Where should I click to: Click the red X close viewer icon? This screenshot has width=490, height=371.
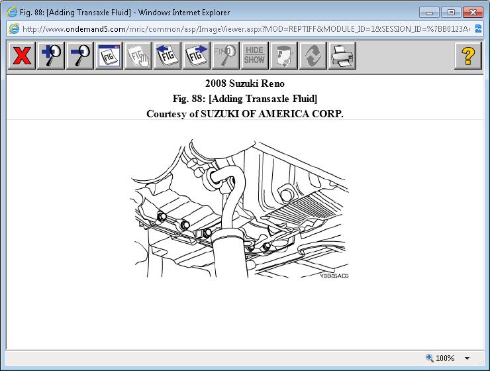pos(22,56)
